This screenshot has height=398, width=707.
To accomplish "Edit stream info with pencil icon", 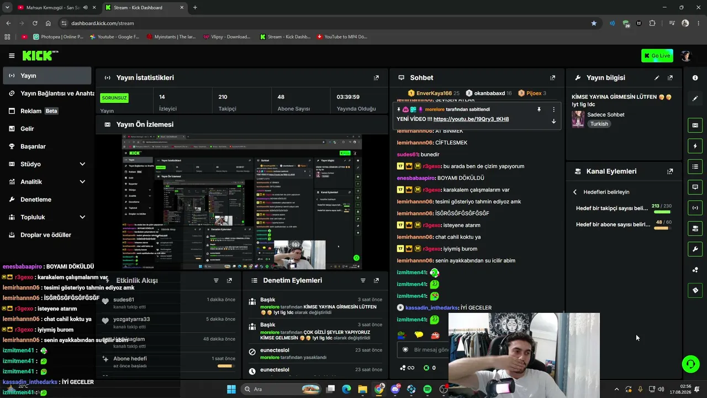I will [657, 78].
